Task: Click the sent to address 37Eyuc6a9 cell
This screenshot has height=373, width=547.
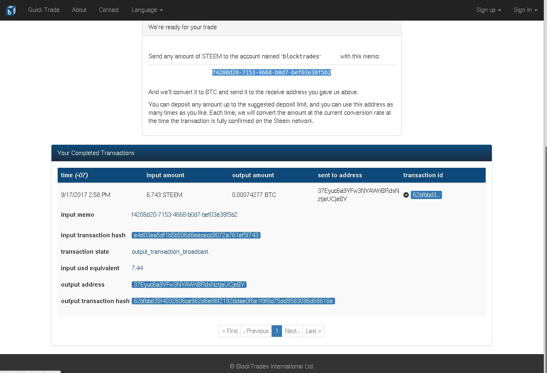Action: coord(358,195)
